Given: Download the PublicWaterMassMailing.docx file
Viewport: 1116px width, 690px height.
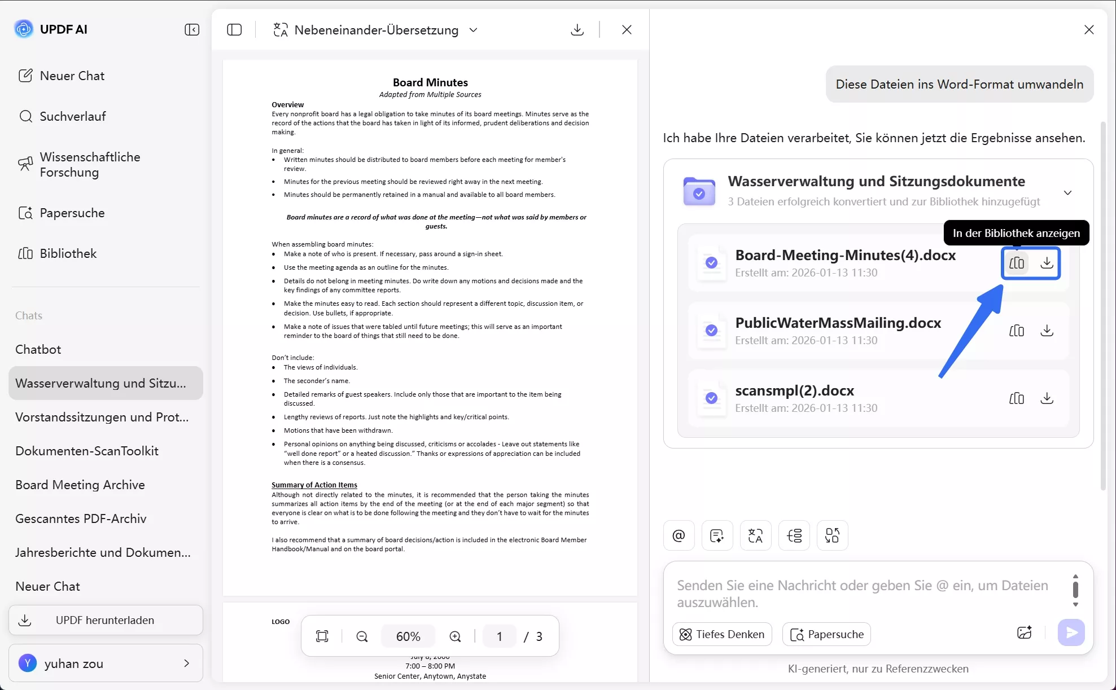Looking at the screenshot, I should (1047, 331).
